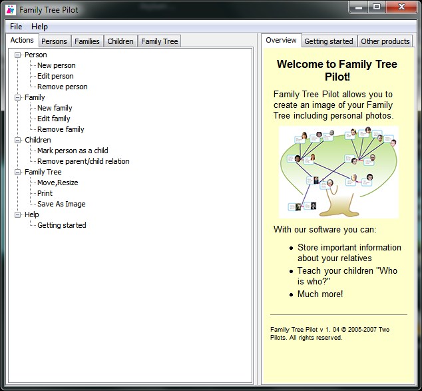The image size is (422, 391).
Task: Click the Welcome to Family Tree Pilot heading
Action: coord(337,71)
